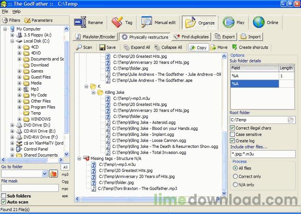Click the Include other files input field
Viewport: 301px width, 214px height.
tap(262, 154)
